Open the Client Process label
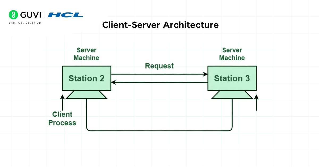The width and height of the screenshot is (319, 167). tap(62, 118)
